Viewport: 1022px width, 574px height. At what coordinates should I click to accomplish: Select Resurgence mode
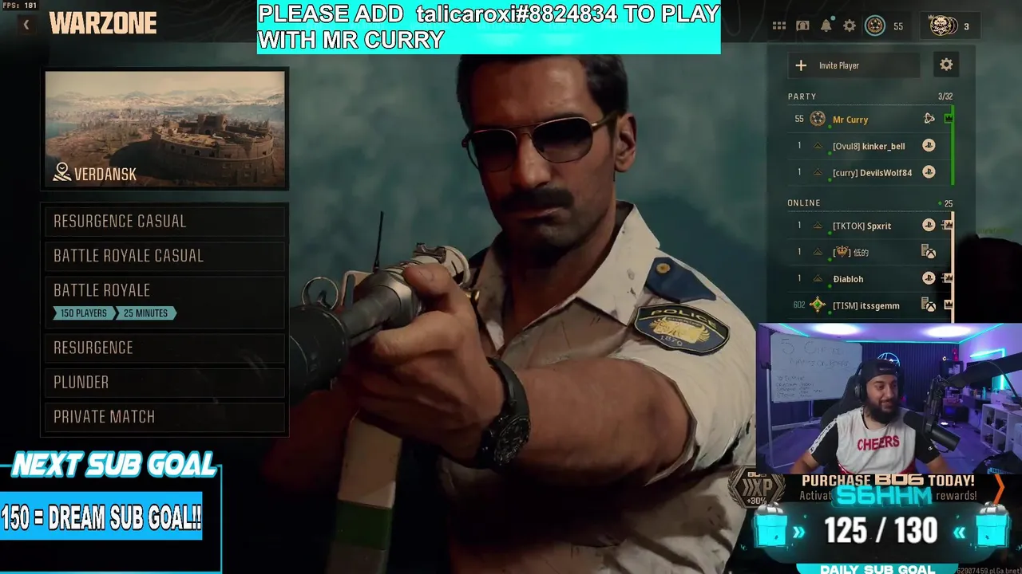(x=164, y=348)
